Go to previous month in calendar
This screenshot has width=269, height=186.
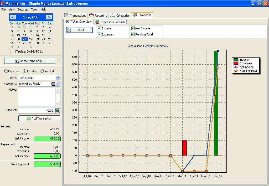tap(13, 17)
